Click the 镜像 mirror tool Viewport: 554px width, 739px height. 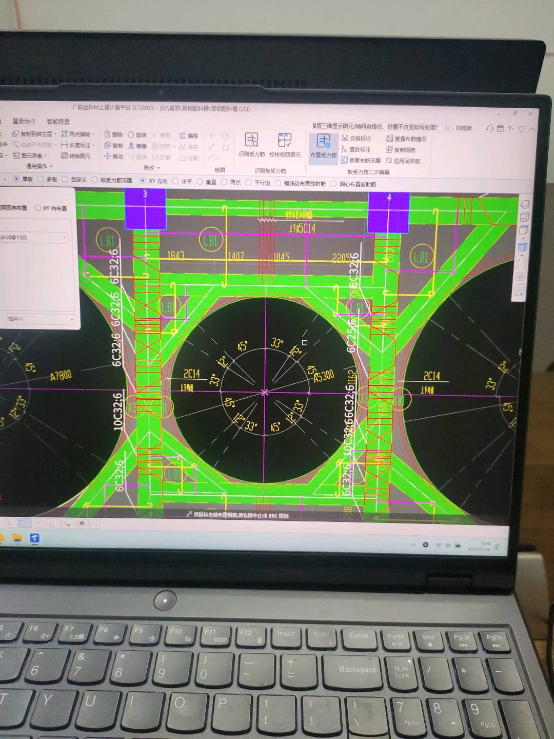pyautogui.click(x=137, y=146)
